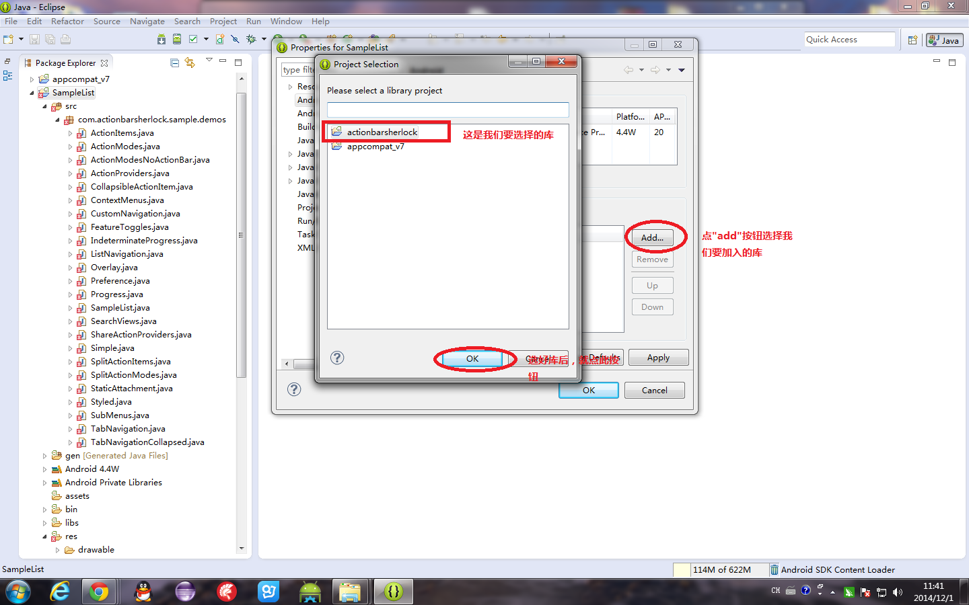
Task: Click the Apply button
Action: (658, 358)
